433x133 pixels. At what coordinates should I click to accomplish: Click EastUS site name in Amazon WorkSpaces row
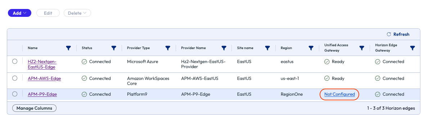click(x=244, y=79)
